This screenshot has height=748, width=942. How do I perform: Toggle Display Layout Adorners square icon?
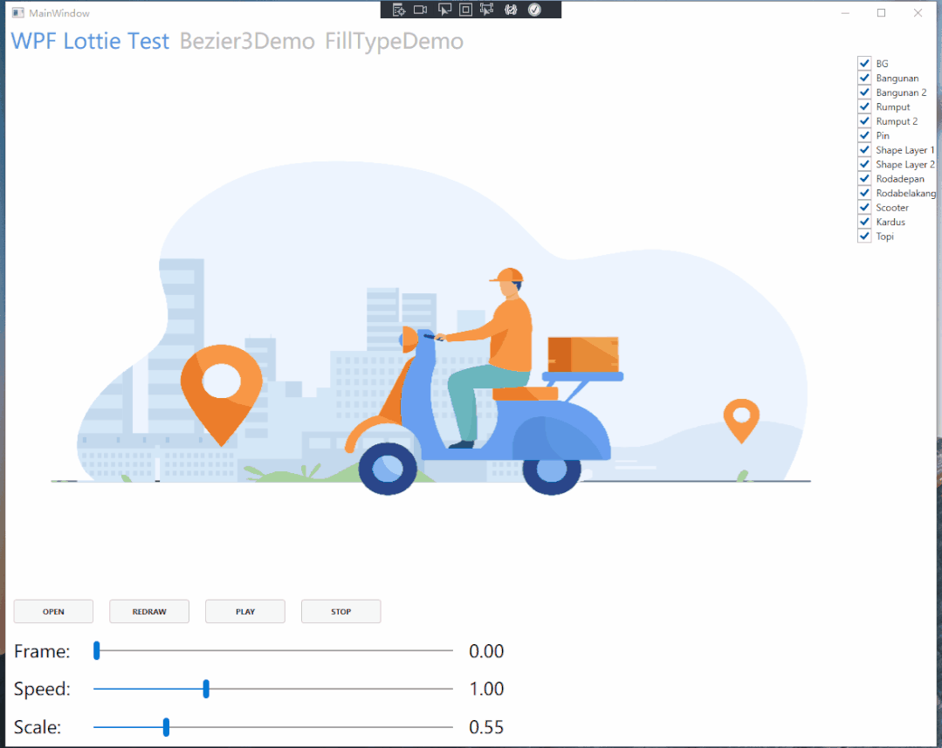[465, 10]
